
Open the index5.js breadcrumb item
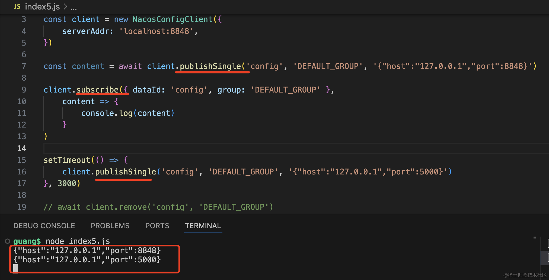(x=42, y=7)
